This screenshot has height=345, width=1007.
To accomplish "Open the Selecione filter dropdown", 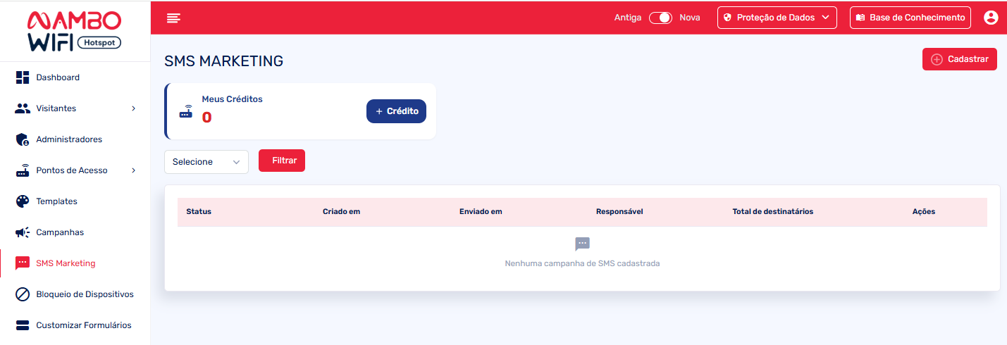I will pos(206,162).
